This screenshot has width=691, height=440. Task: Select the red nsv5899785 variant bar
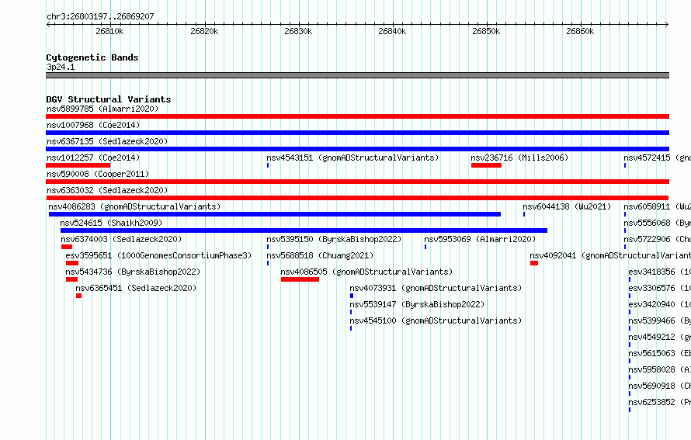point(357,116)
